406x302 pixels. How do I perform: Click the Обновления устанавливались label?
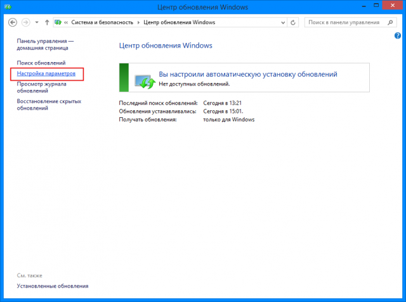click(x=157, y=111)
